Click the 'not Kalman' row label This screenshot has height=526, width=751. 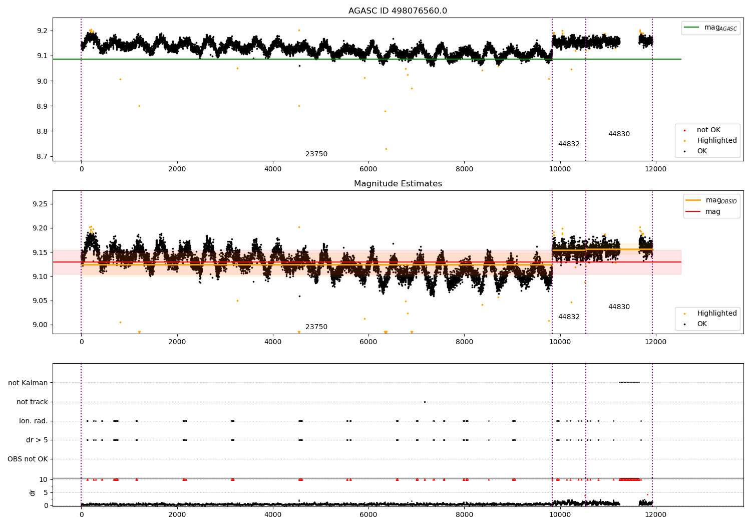click(28, 383)
